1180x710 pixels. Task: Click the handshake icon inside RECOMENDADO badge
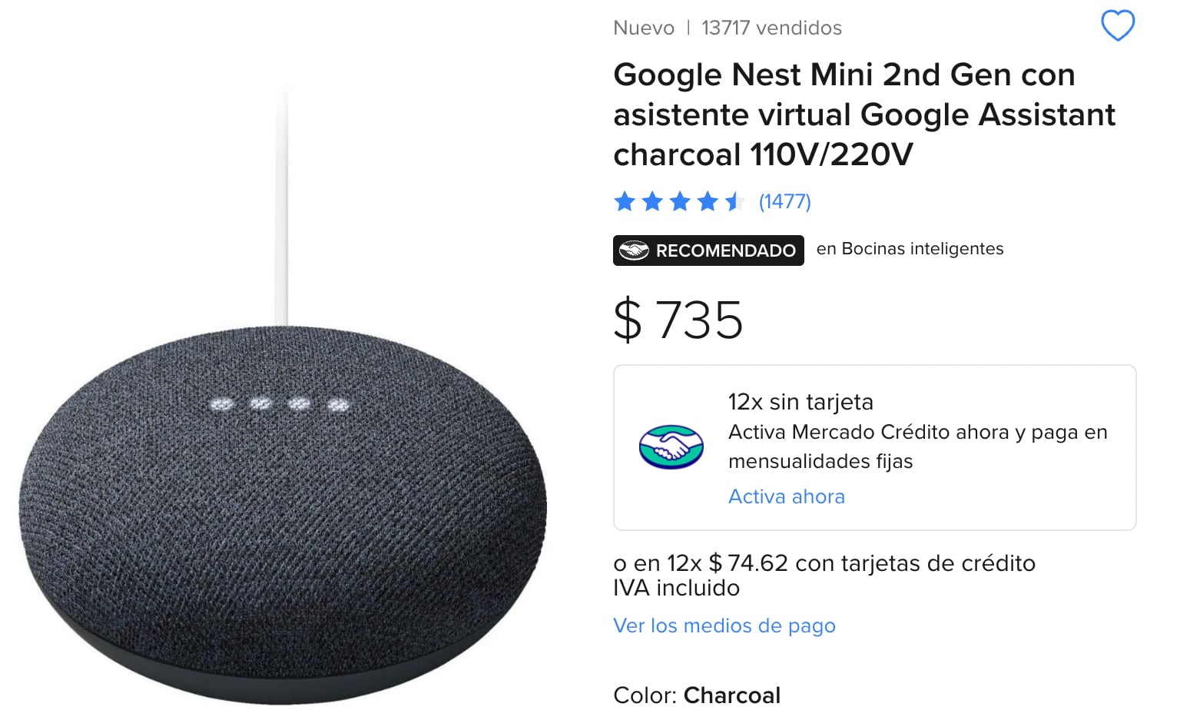tap(635, 250)
